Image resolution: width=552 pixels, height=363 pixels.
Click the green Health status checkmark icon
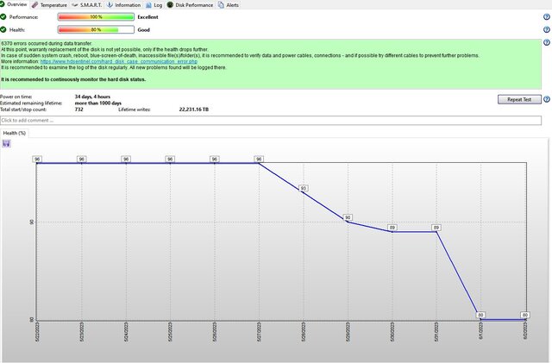tap(4, 29)
